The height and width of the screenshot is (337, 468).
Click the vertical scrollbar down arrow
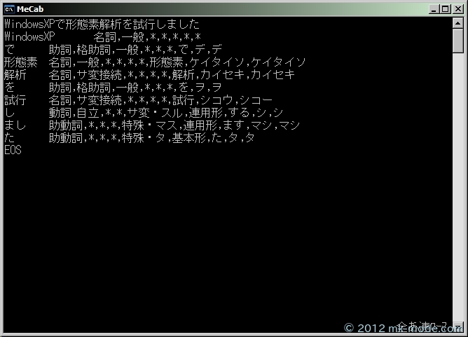pos(458,326)
